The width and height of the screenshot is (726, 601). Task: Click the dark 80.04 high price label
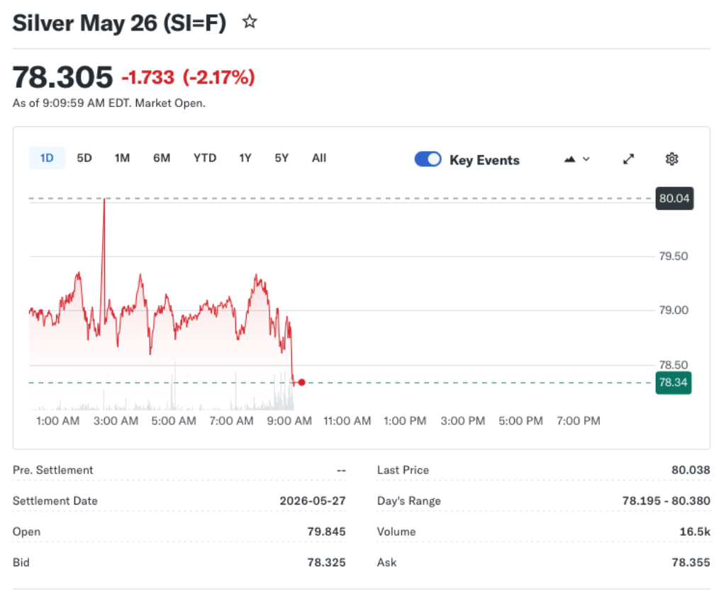point(674,198)
